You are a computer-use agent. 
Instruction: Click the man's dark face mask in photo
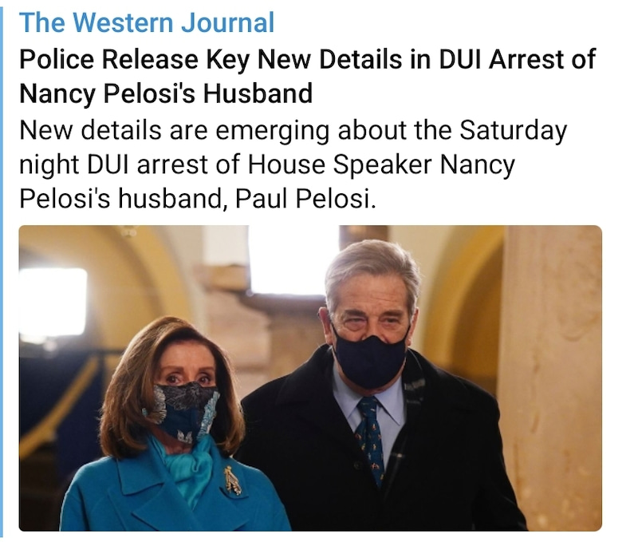coord(369,358)
